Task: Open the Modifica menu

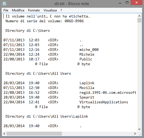Action: [x=18, y=10]
